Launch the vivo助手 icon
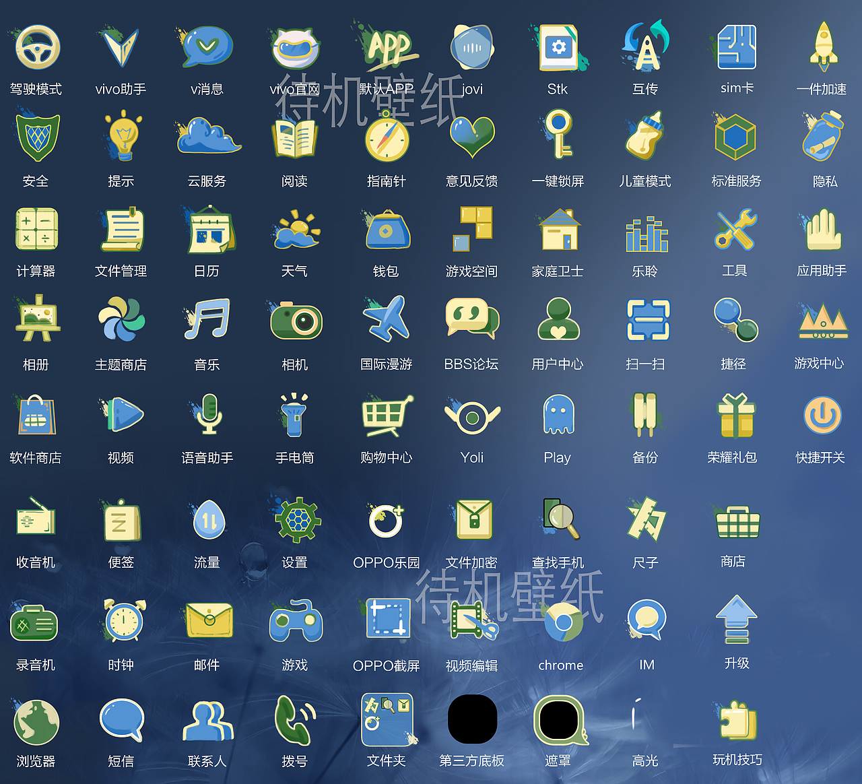 [x=121, y=47]
